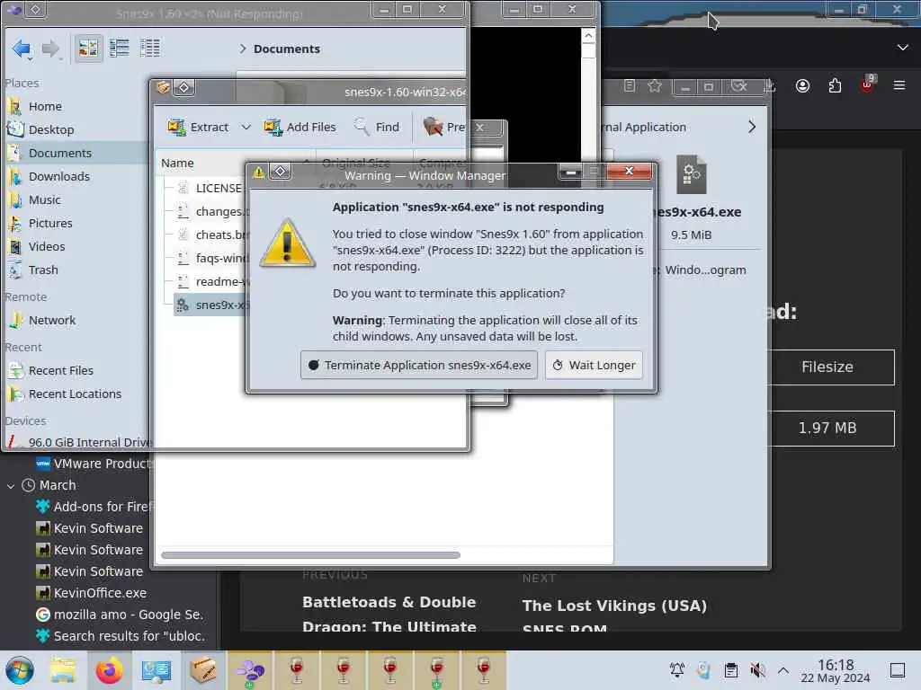Open the Music place
Screen dimensions: 921x690
point(44,200)
